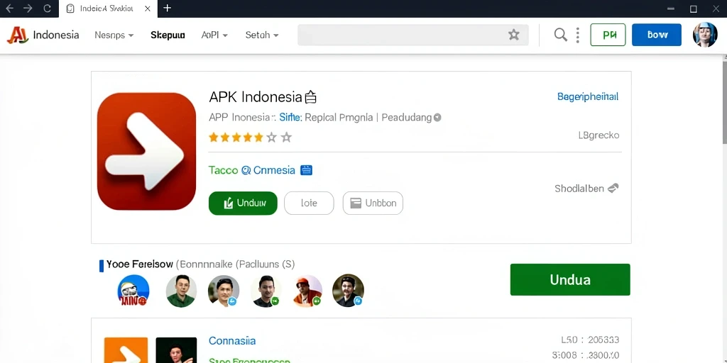Go forward with the browser forward arrow

tap(28, 9)
